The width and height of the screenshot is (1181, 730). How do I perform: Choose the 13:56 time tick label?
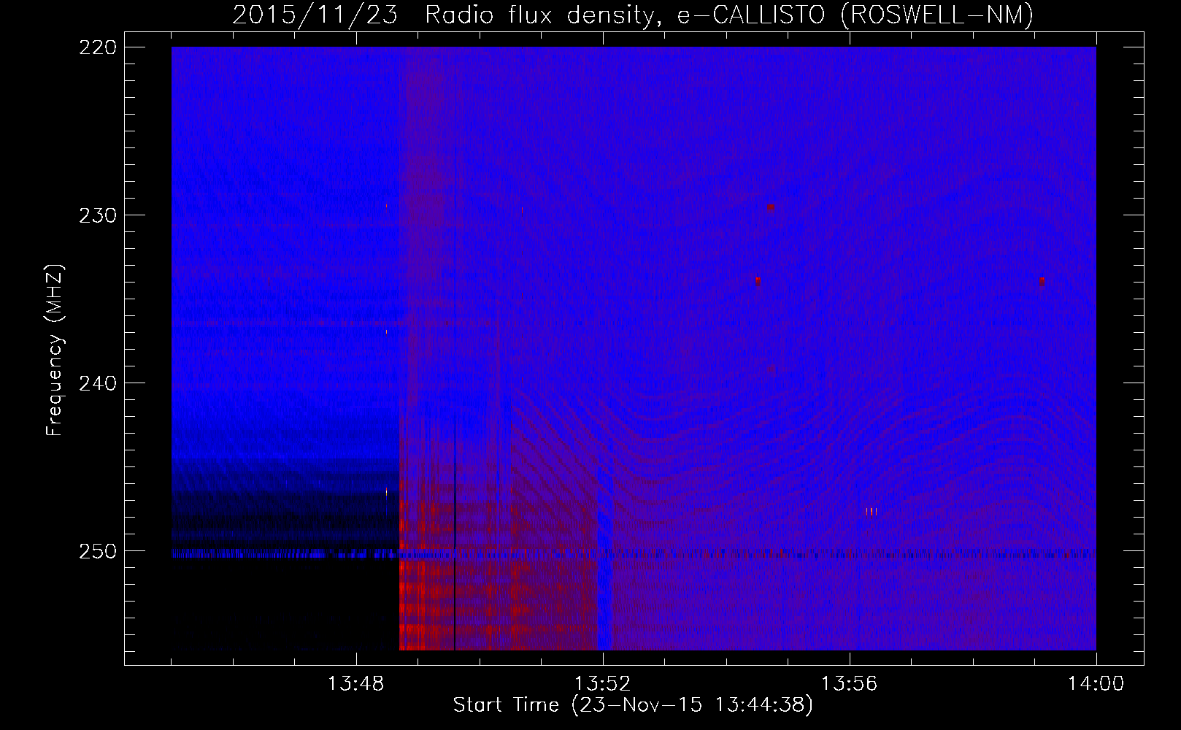click(850, 684)
